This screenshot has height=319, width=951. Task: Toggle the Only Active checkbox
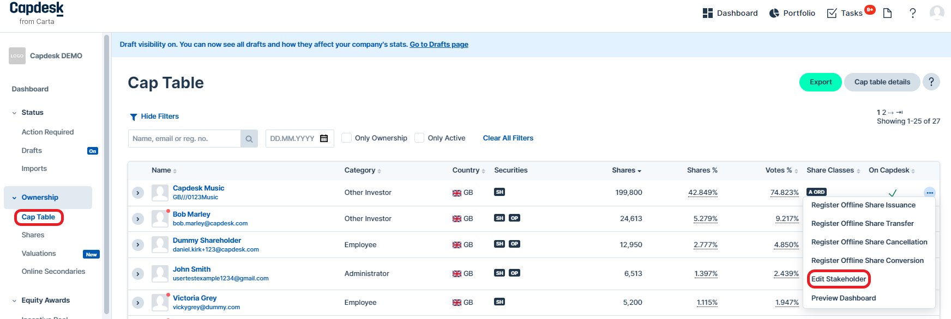coord(419,138)
